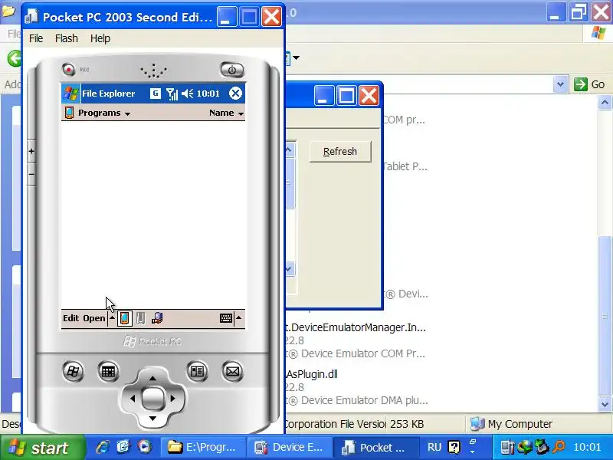Launch Internet Explorer from Quick Launch
This screenshot has height=460, width=613.
(103, 447)
